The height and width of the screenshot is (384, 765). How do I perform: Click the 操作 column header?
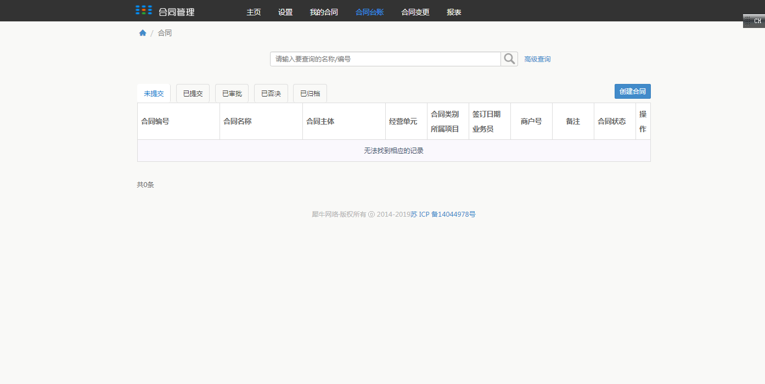coord(643,121)
